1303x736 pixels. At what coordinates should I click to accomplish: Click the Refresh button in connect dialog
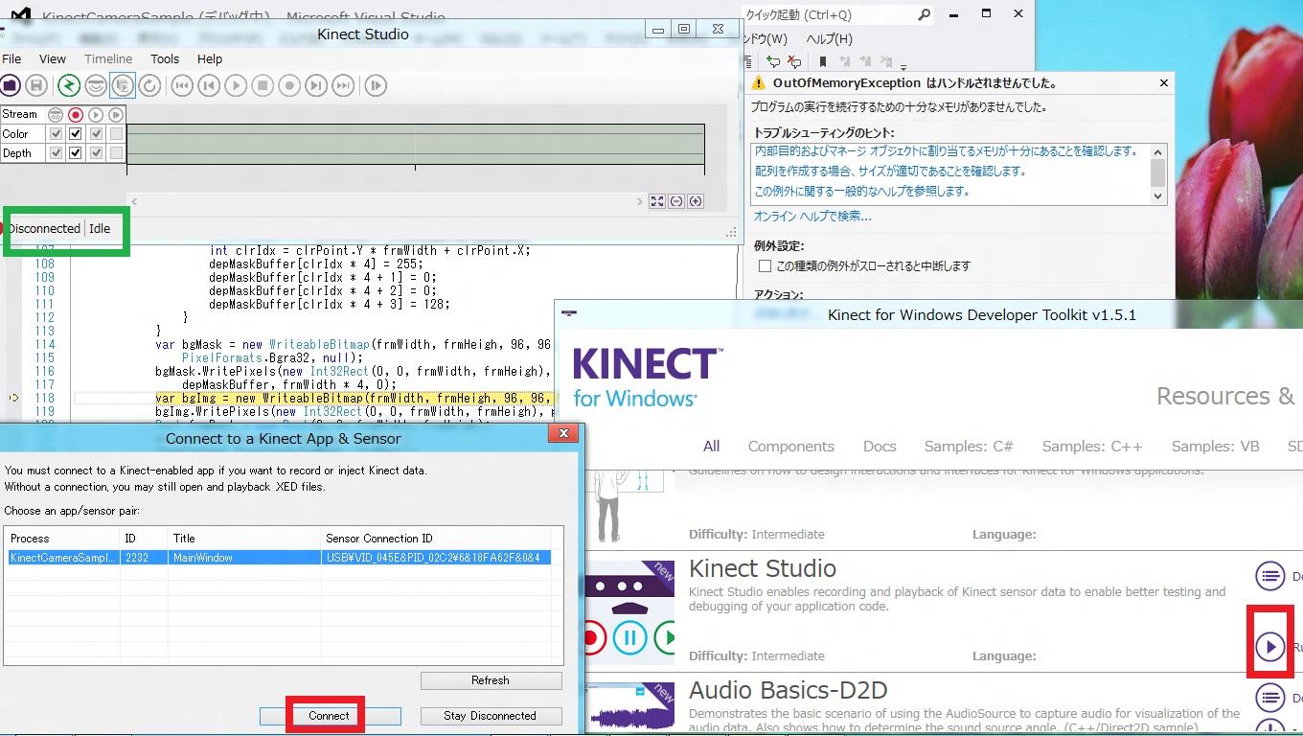pos(491,680)
